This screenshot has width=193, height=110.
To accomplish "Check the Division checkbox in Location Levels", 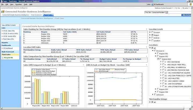I will coord(152,32).
